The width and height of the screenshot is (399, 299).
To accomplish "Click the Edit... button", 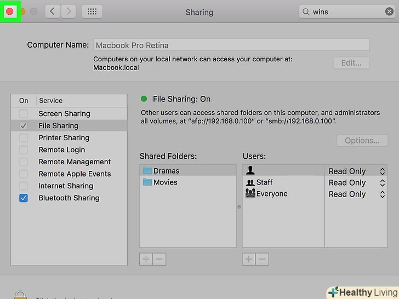I will point(351,63).
